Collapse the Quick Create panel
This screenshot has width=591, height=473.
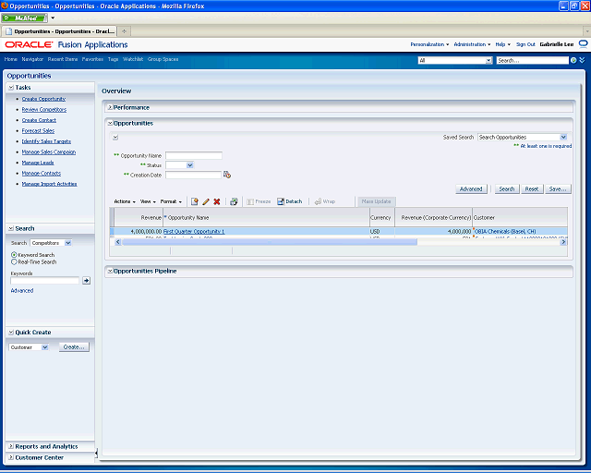coord(11,333)
